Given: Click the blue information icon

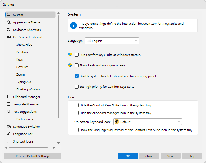Looking at the screenshot, I should pos(73,26).
